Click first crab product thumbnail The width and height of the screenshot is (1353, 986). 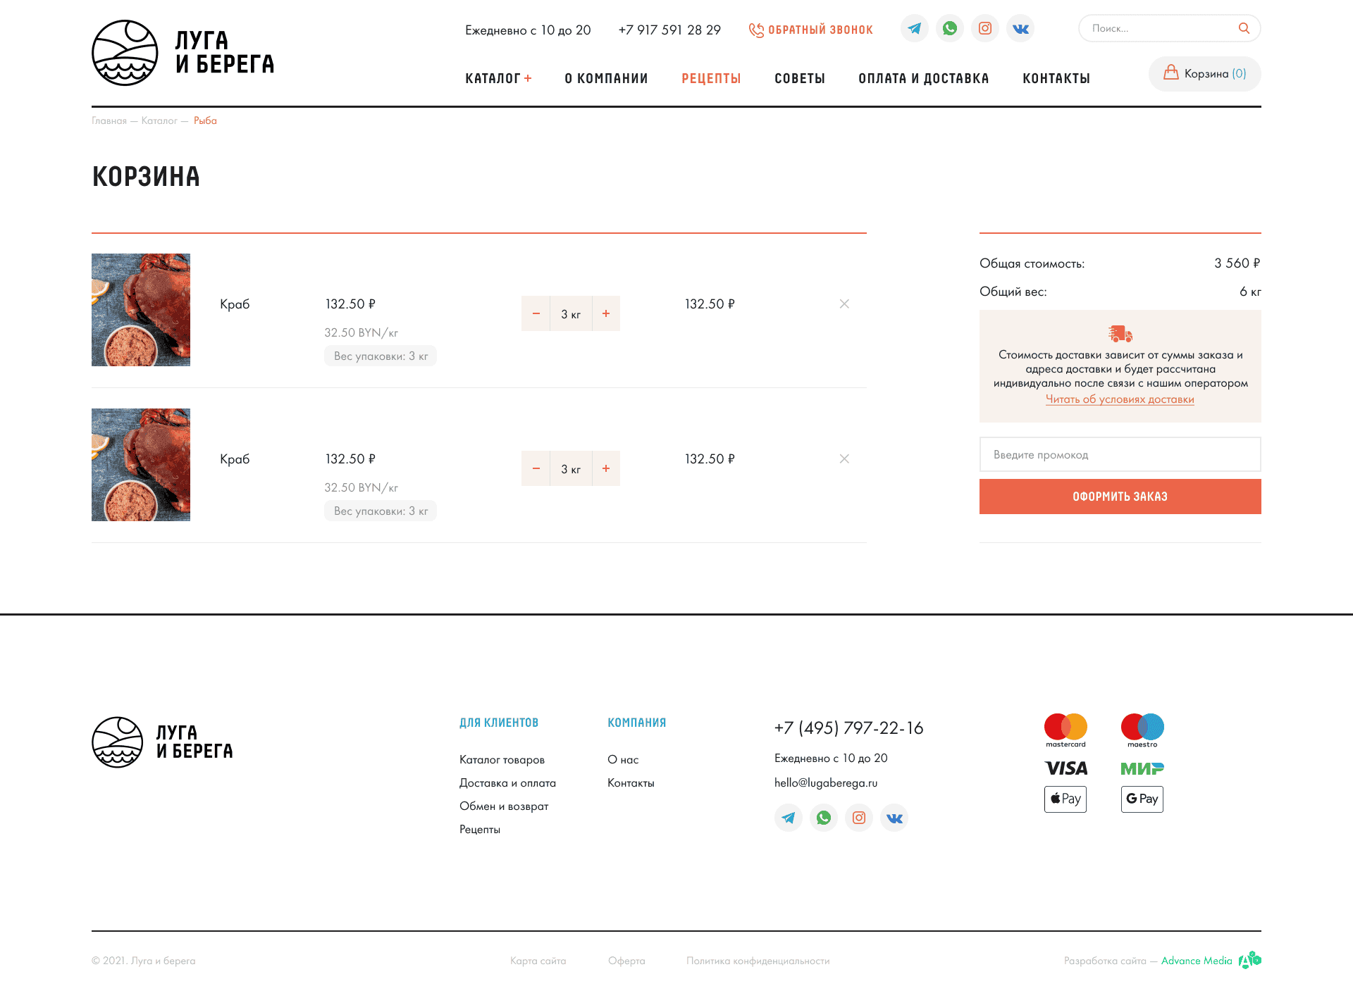point(141,310)
